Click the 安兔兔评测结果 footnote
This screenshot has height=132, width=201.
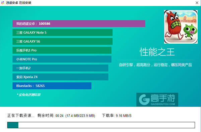28,95
